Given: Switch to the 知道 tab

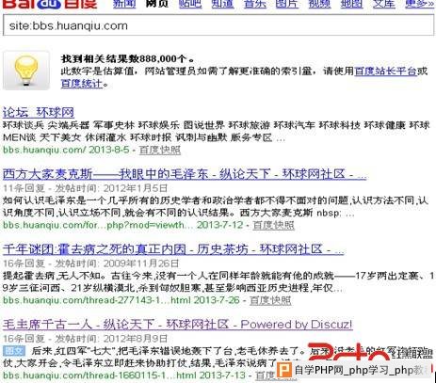Looking at the screenshot, I should [222, 4].
